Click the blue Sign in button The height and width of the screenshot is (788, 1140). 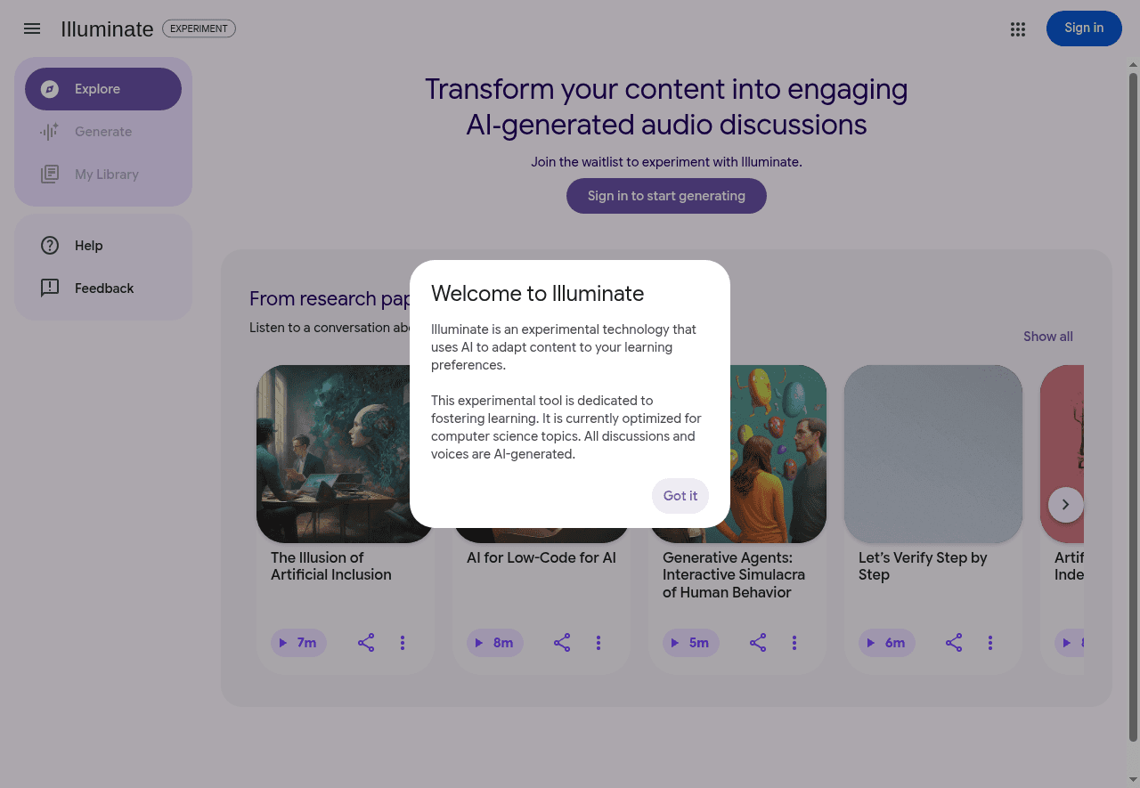point(1084,28)
